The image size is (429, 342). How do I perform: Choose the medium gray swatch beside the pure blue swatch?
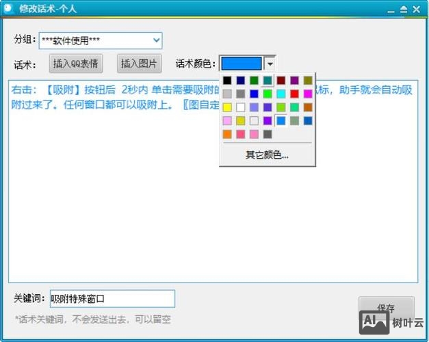click(x=240, y=94)
